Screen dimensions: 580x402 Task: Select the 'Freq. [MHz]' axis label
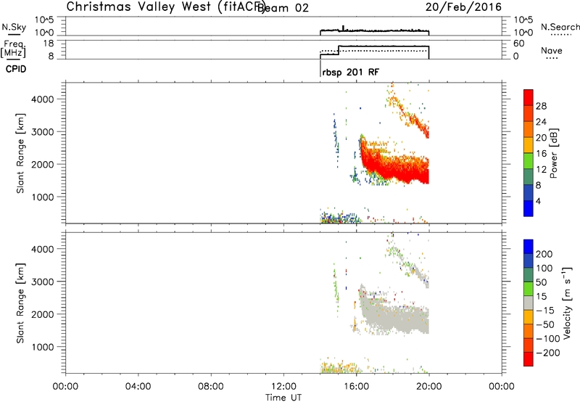point(13,49)
